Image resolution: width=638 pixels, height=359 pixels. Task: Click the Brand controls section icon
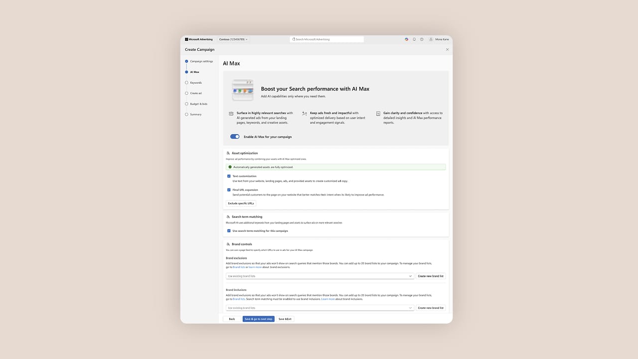pos(228,244)
